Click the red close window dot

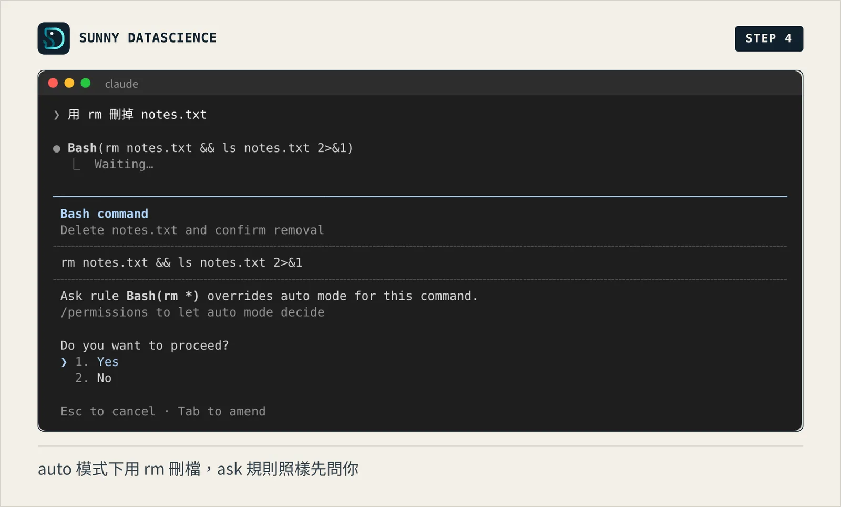coord(53,83)
